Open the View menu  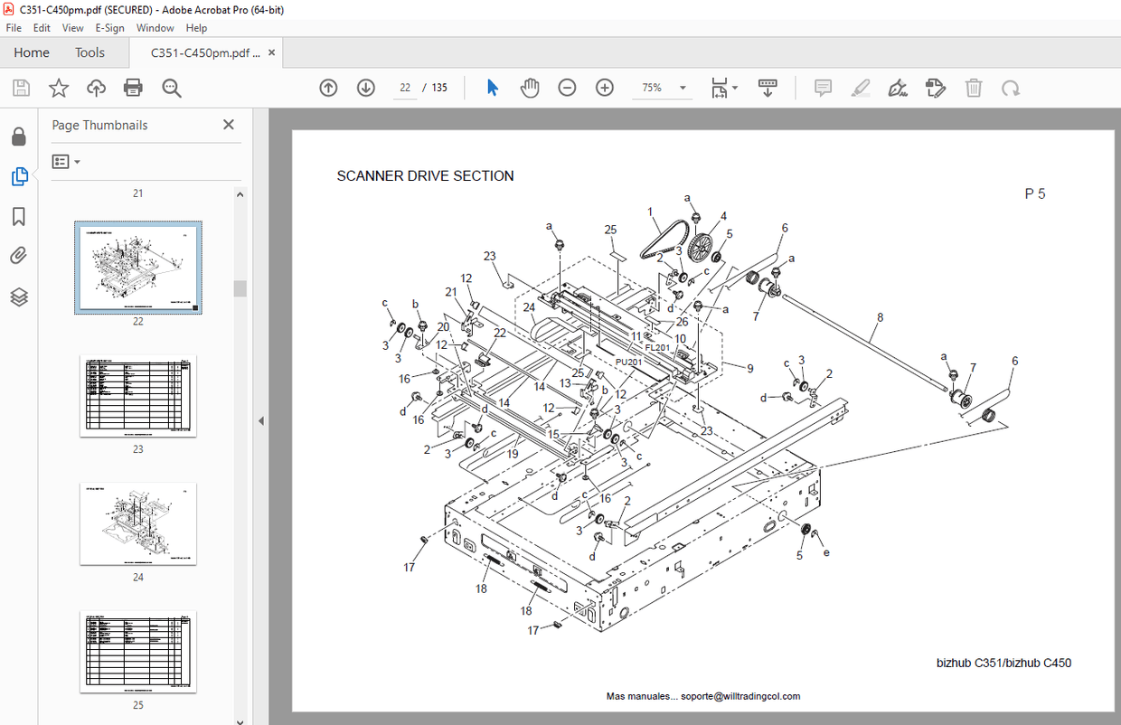(73, 28)
